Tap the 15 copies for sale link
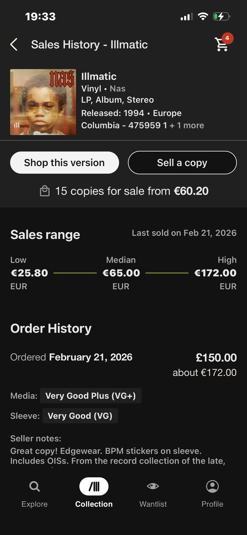 coord(132,191)
